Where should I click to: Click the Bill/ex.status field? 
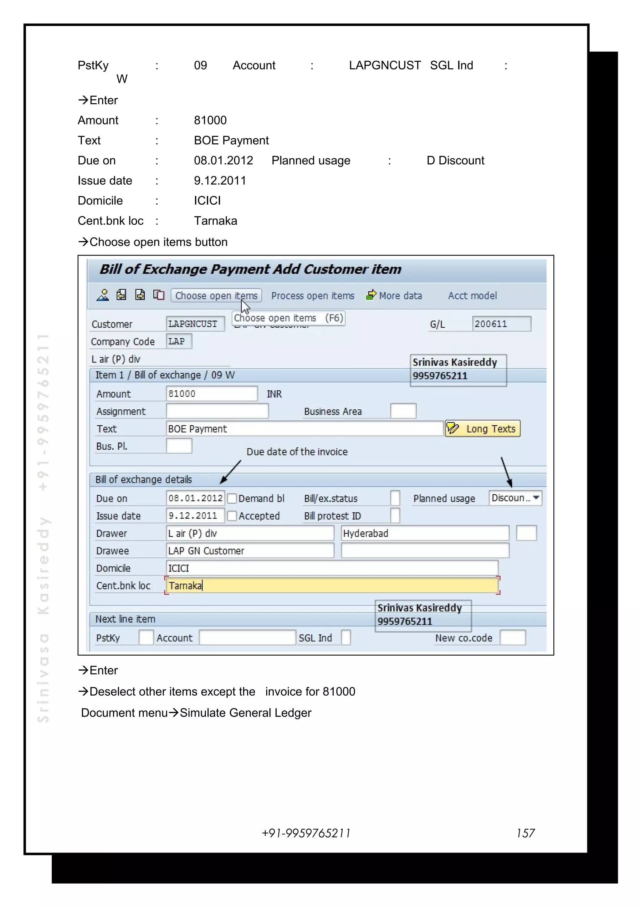tap(395, 498)
